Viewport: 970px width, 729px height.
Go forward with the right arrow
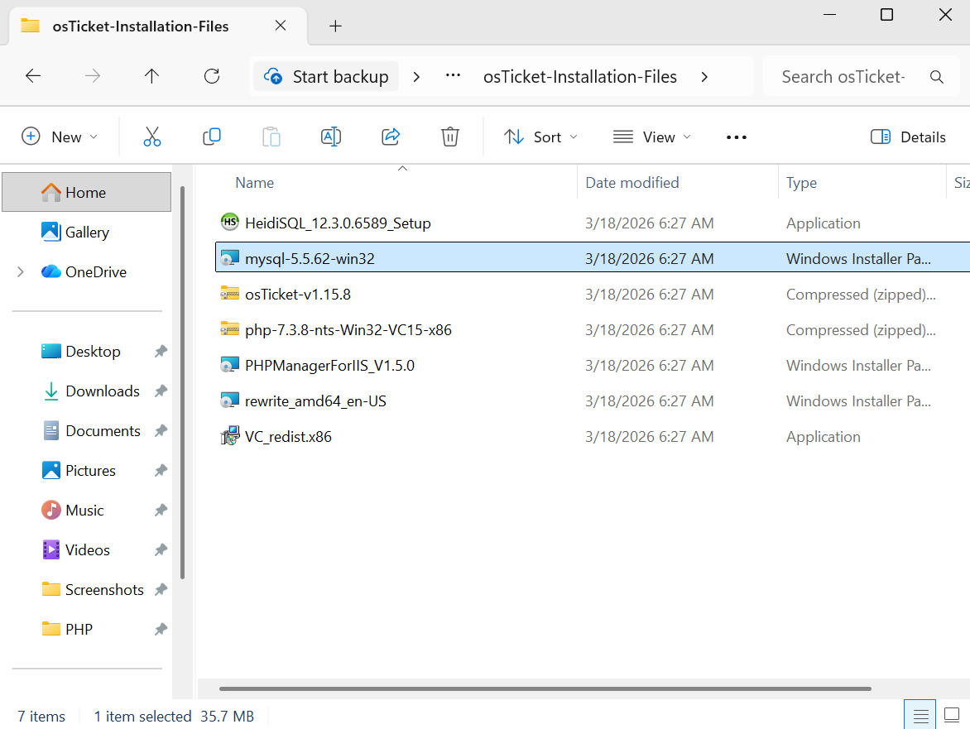pyautogui.click(x=92, y=76)
